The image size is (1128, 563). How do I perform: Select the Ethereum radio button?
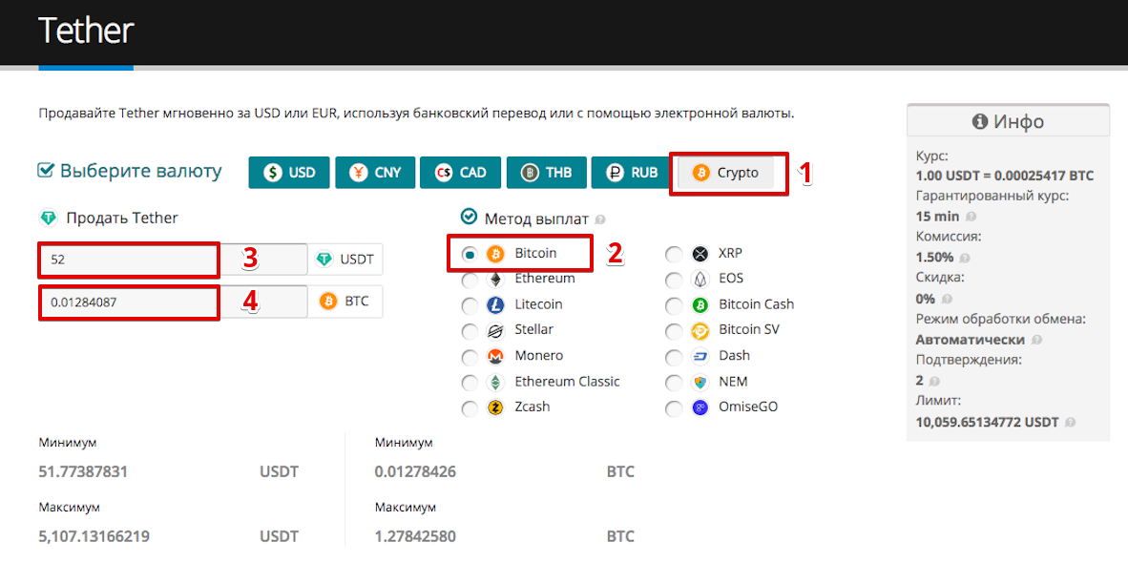[x=470, y=280]
